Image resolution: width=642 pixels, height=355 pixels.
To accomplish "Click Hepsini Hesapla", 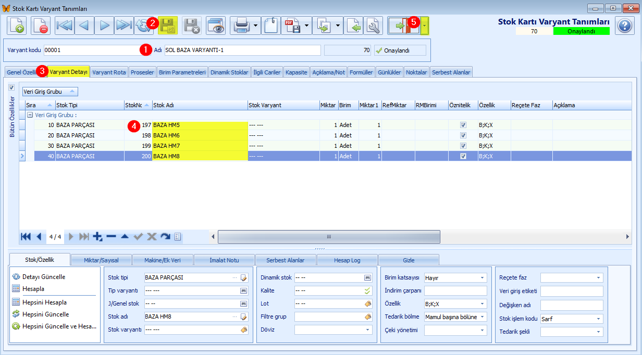I will click(44, 302).
